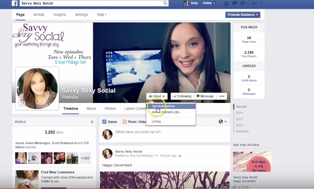Open the Settings tab

[x=81, y=15]
